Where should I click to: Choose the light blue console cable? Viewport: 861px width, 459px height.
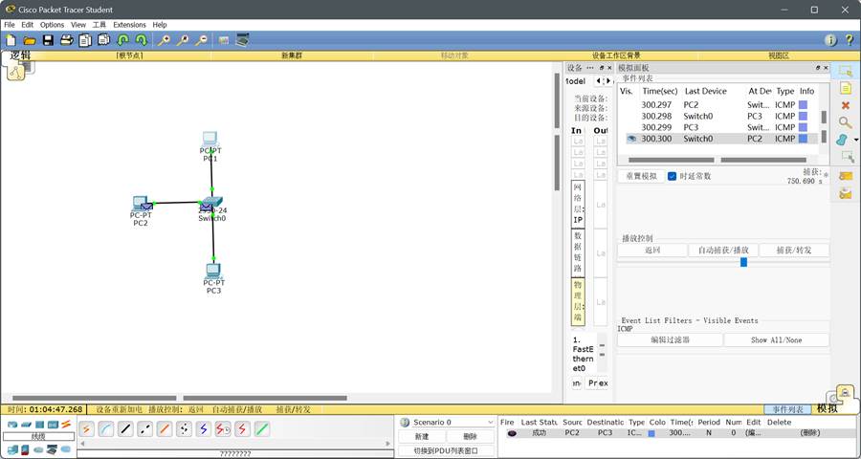point(106,429)
